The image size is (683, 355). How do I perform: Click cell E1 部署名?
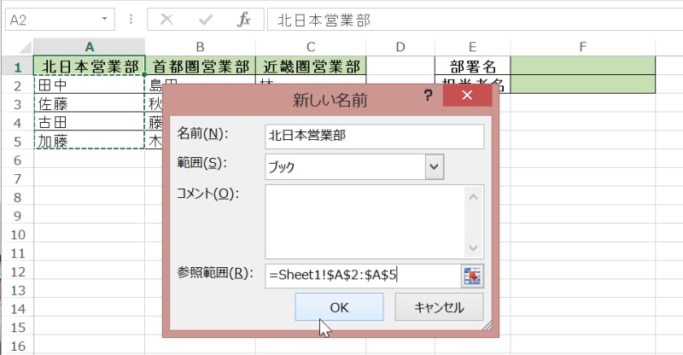[472, 67]
